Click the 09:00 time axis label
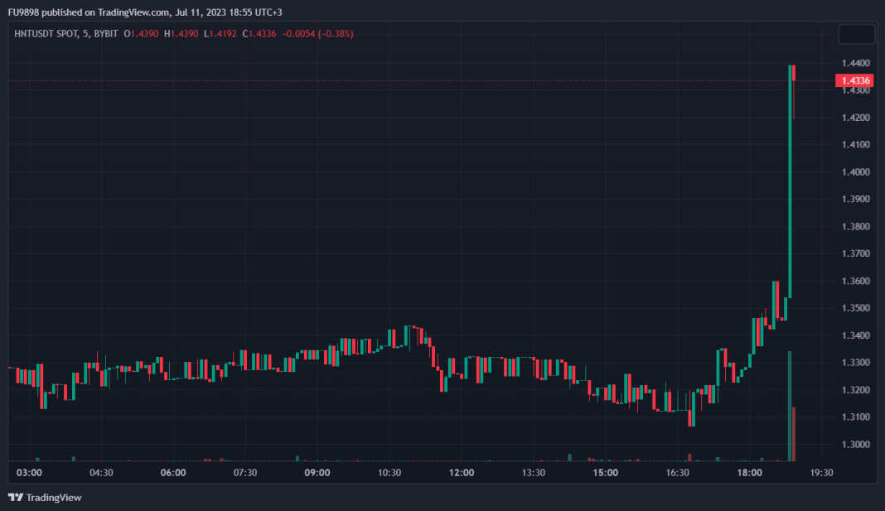Image resolution: width=885 pixels, height=511 pixels. tap(317, 473)
